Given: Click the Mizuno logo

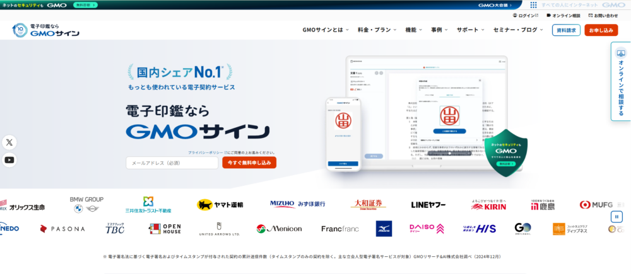Looking at the screenshot, I should coord(384,229).
